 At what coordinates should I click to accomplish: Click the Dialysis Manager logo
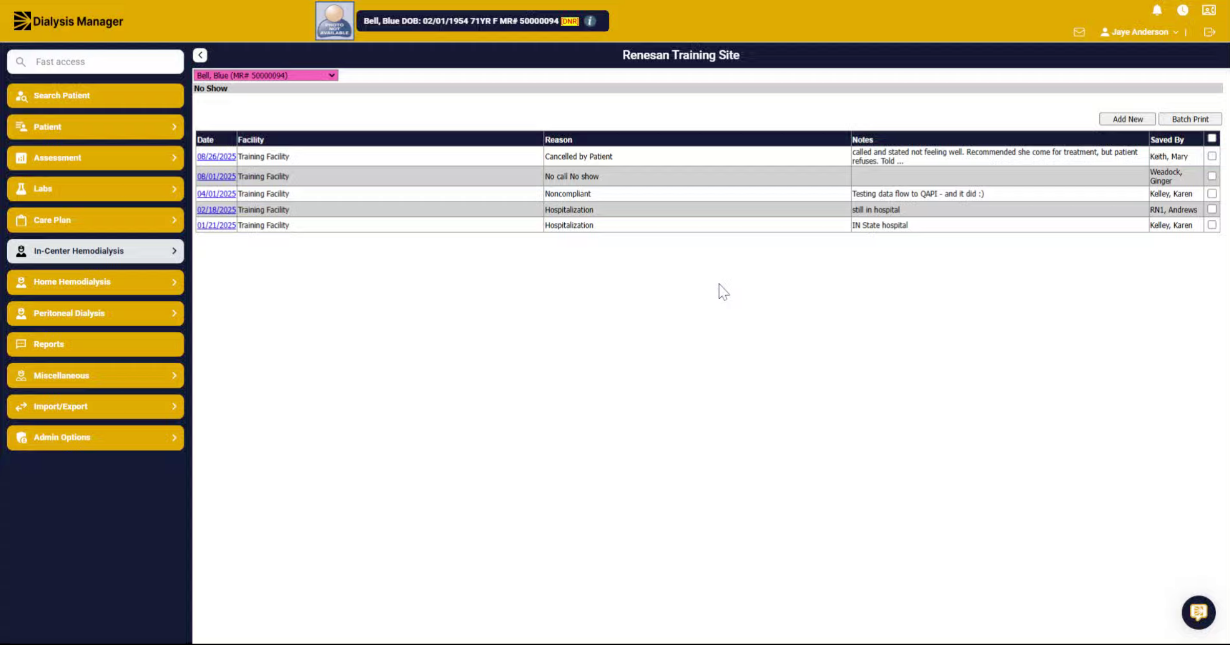coord(68,21)
